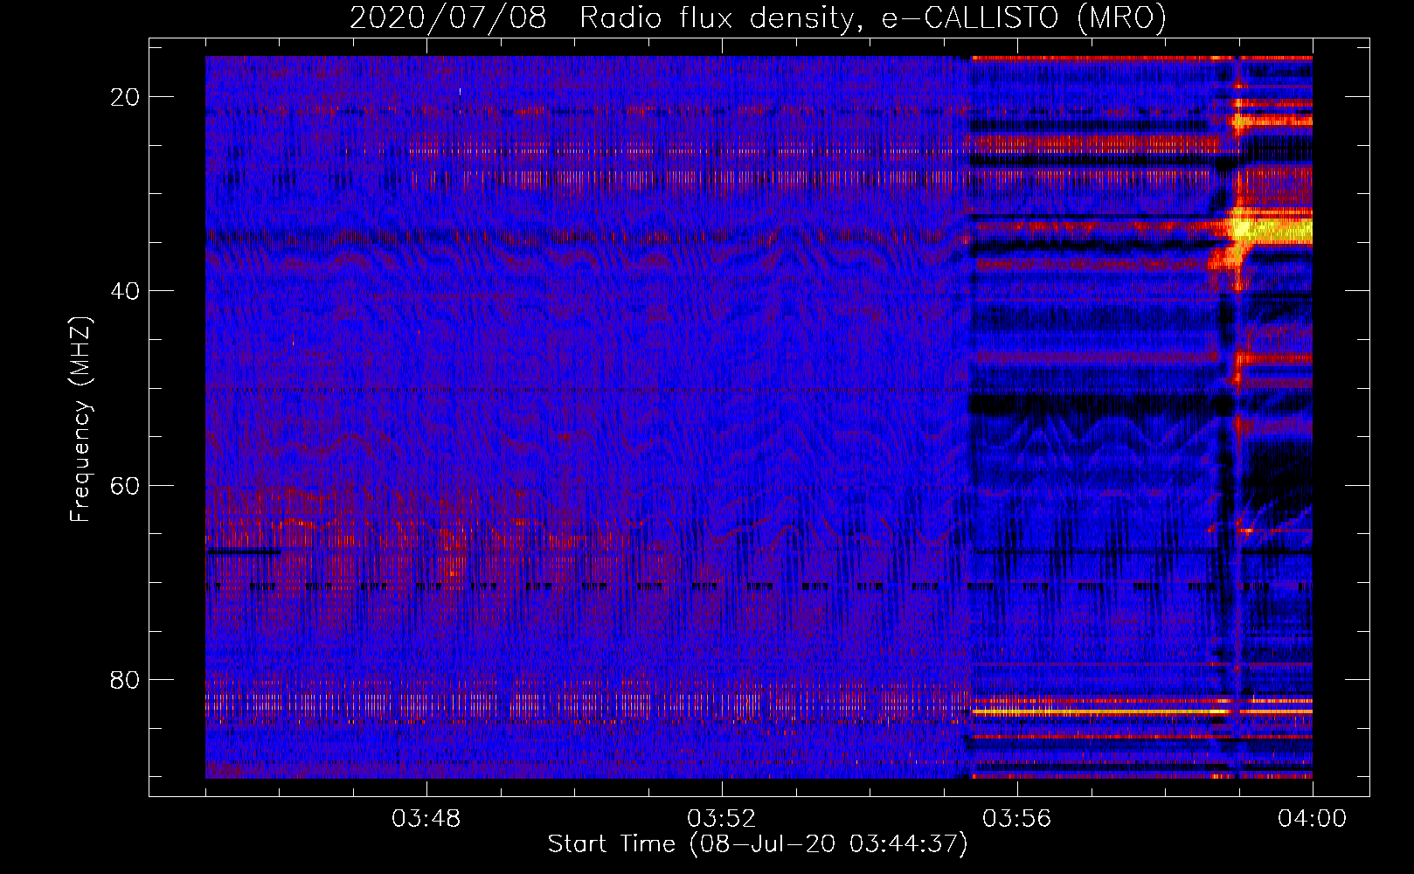This screenshot has width=1414, height=874.
Task: Click the 40 MHz frequency tick label
Action: point(125,291)
